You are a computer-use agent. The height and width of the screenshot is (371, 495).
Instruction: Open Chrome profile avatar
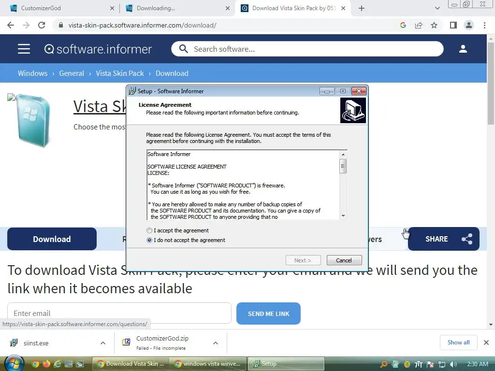tap(469, 25)
